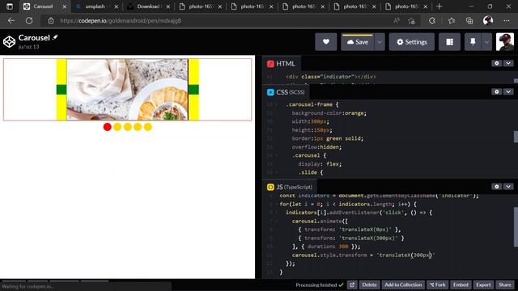
Task: Click the carousel food image
Action: (x=128, y=90)
